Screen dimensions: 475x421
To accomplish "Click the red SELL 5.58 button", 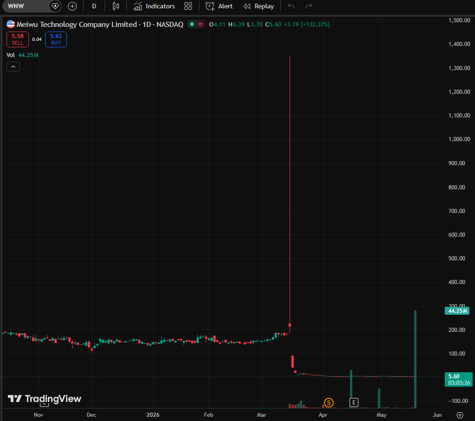I will click(18, 39).
